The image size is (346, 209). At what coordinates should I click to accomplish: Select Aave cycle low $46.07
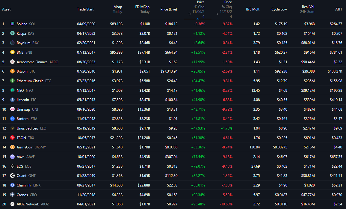282,157
